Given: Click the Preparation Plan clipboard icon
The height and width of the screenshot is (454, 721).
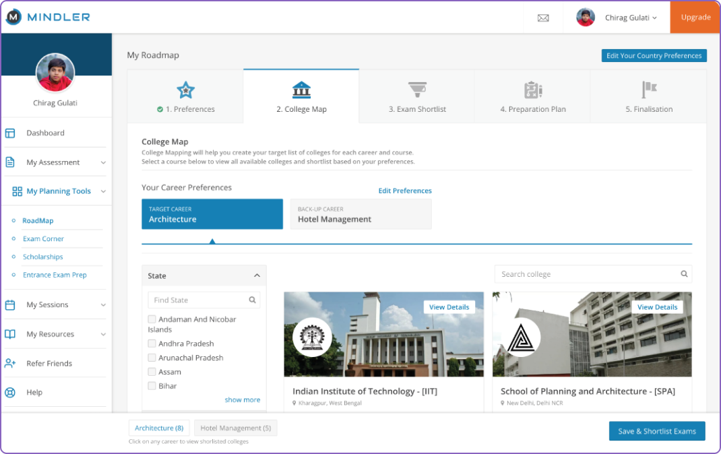Looking at the screenshot, I should [x=534, y=90].
